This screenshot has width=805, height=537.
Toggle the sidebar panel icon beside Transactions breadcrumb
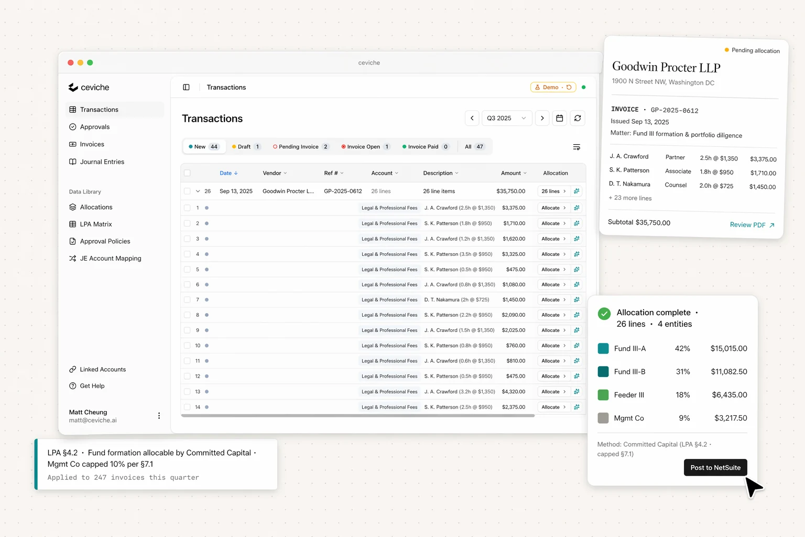pos(186,87)
